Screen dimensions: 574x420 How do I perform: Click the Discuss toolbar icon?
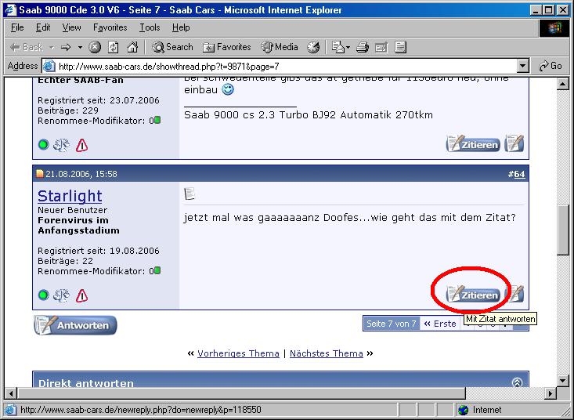[400, 47]
